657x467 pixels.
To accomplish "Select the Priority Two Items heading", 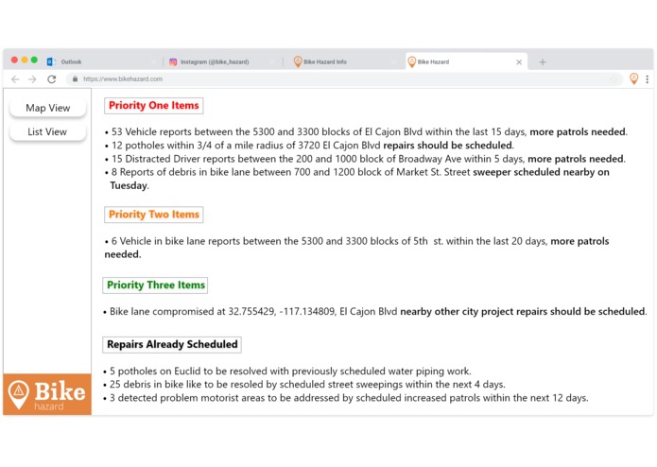I will coord(154,215).
